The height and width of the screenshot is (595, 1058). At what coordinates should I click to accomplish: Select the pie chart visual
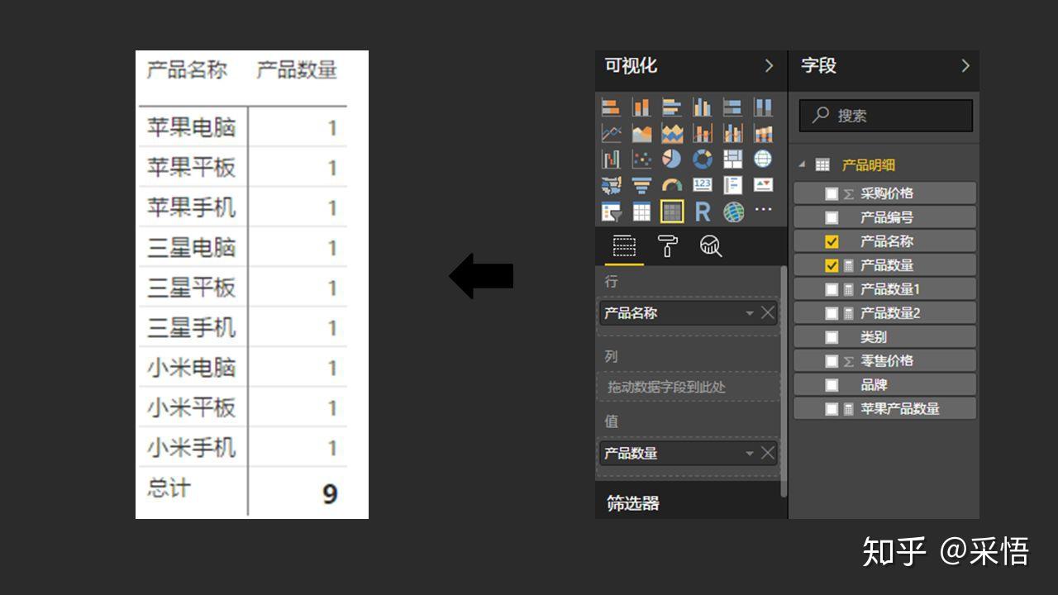(672, 159)
